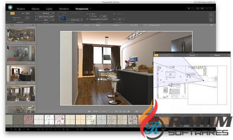Click the Heliodon Sky button
233x140 pixels.
pyautogui.click(x=75, y=20)
